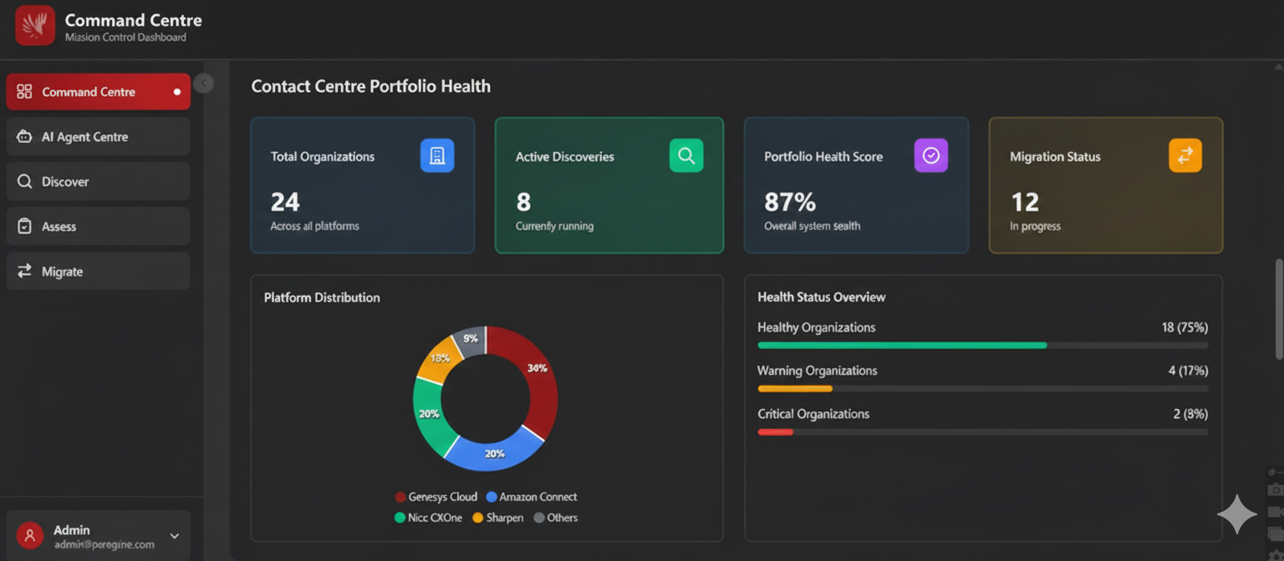Click the Active Discoveries card
This screenshot has height=561, width=1284.
click(609, 184)
